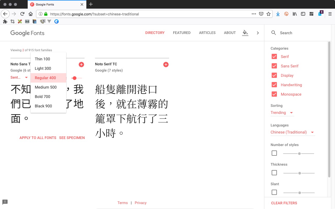
Task: Reload the page with the refresh icon
Action: pyautogui.click(x=22, y=14)
